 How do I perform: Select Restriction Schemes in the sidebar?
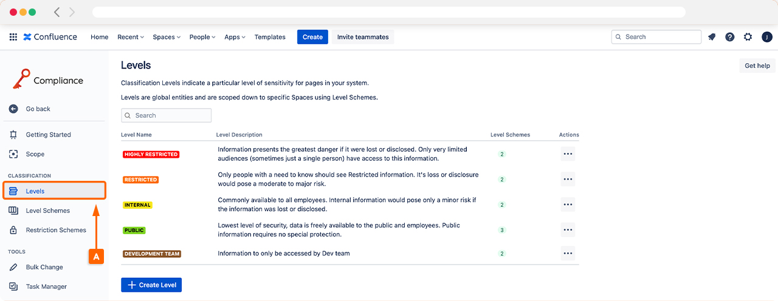pyautogui.click(x=56, y=230)
